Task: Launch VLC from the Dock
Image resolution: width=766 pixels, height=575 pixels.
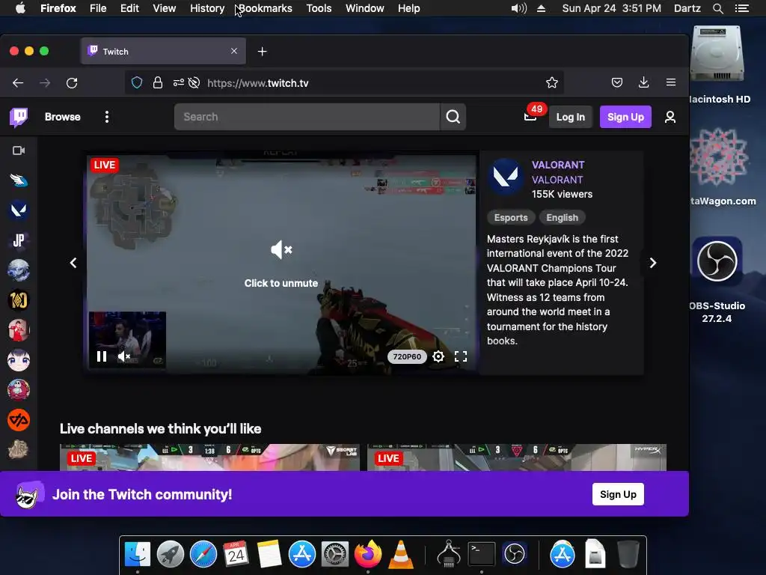Action: pos(401,555)
